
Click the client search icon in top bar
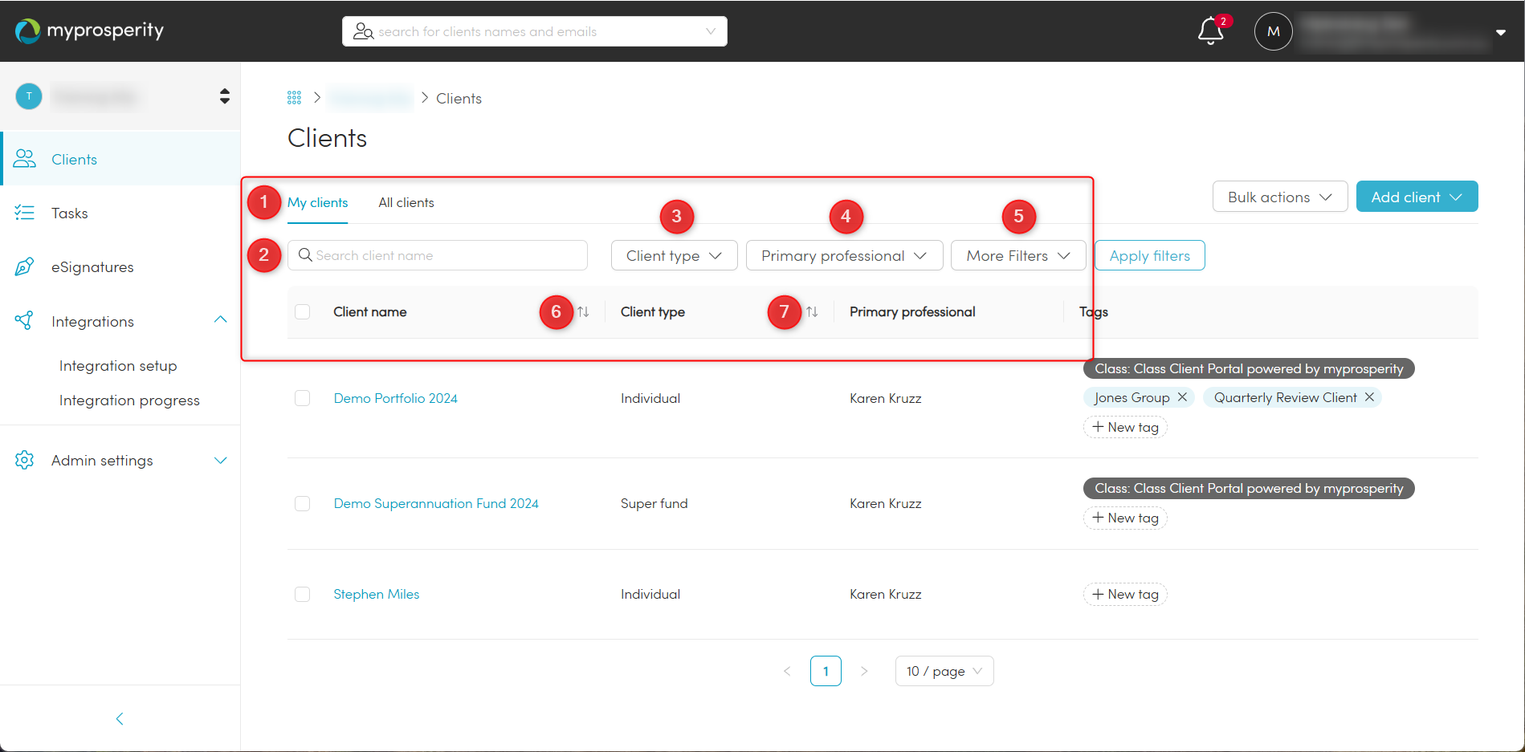363,31
